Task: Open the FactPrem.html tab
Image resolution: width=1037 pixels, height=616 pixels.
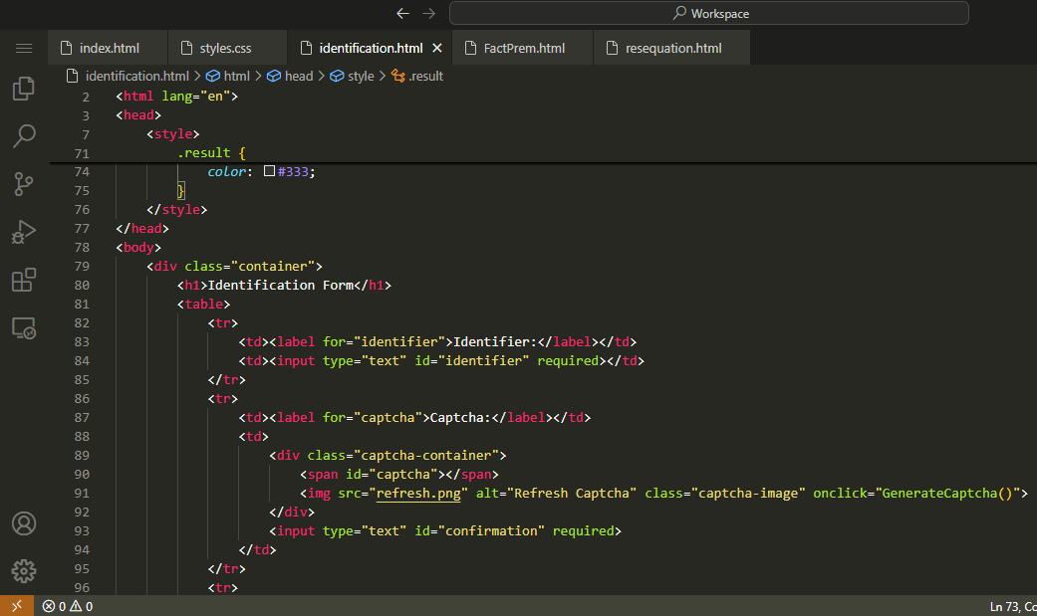Action: point(524,48)
